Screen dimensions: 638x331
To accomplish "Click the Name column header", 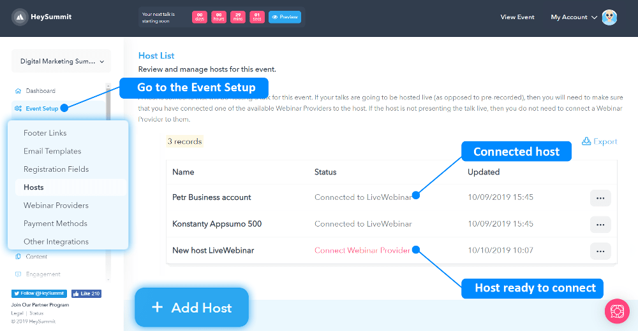I will tap(183, 172).
